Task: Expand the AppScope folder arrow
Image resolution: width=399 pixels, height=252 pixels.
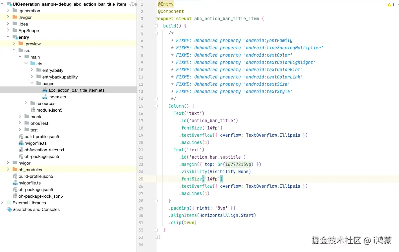Action: pyautogui.click(x=9, y=30)
